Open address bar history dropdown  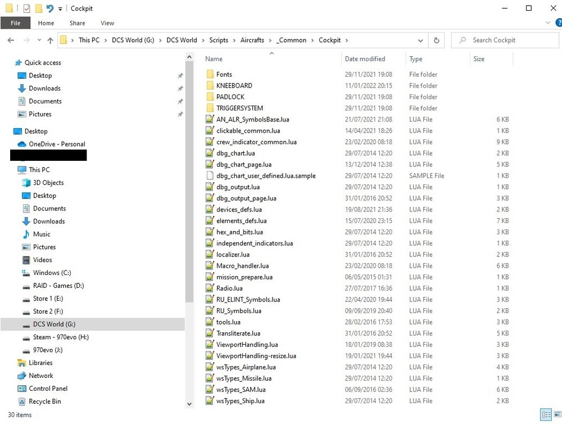420,40
